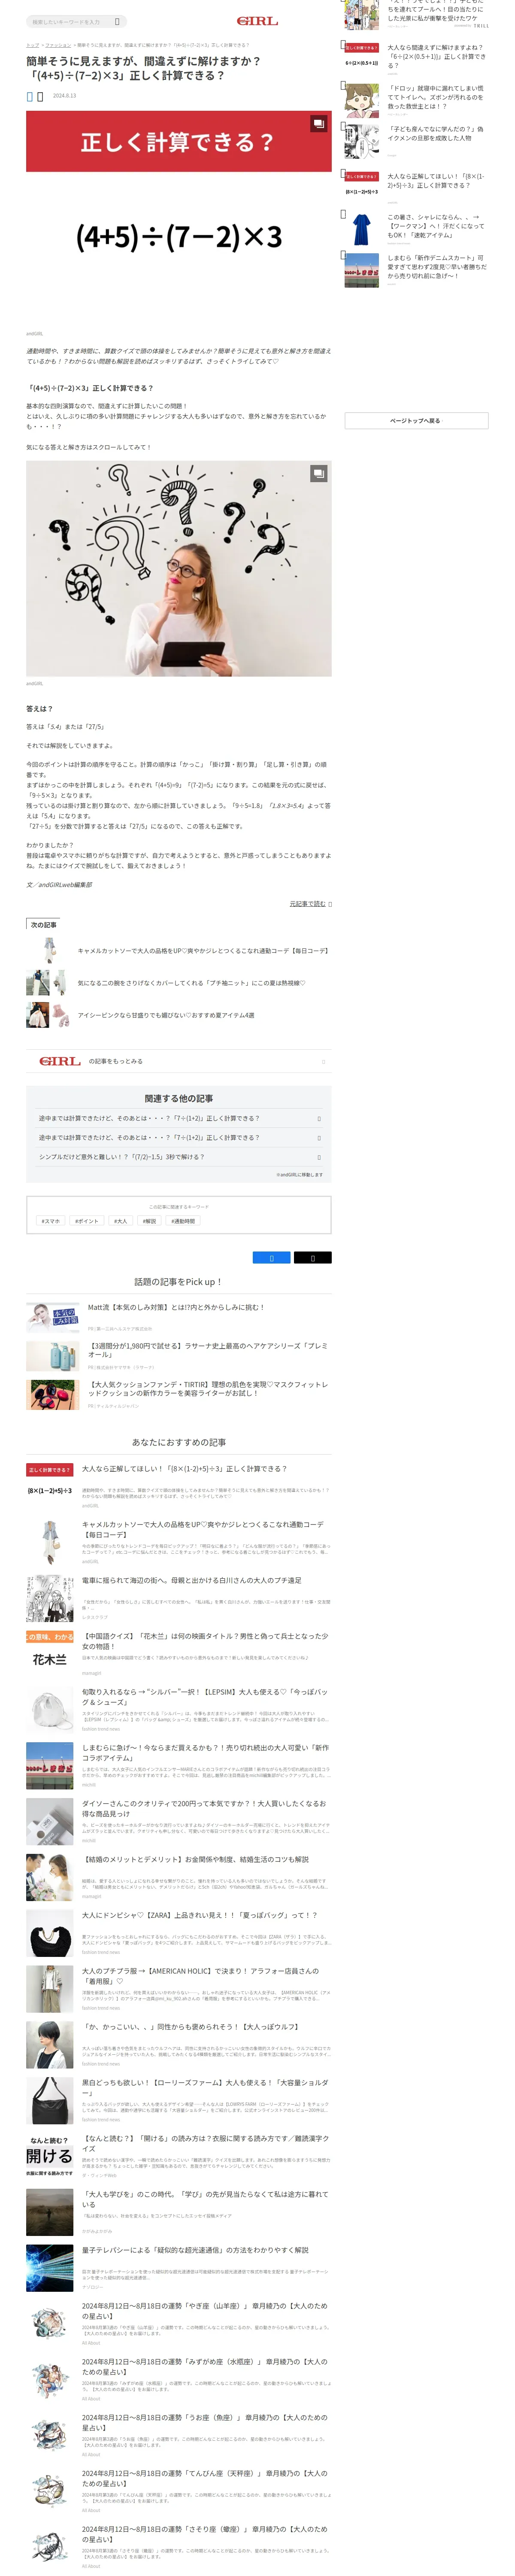Click thumbnail of アイシーピンク next article
The height and width of the screenshot is (2576, 515).
pyautogui.click(x=48, y=1014)
